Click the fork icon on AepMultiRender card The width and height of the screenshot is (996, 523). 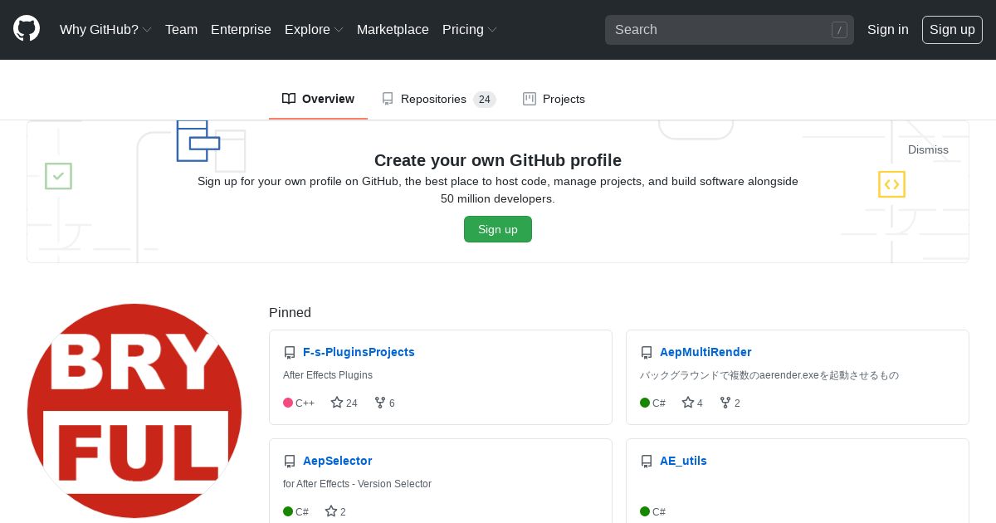(x=725, y=403)
